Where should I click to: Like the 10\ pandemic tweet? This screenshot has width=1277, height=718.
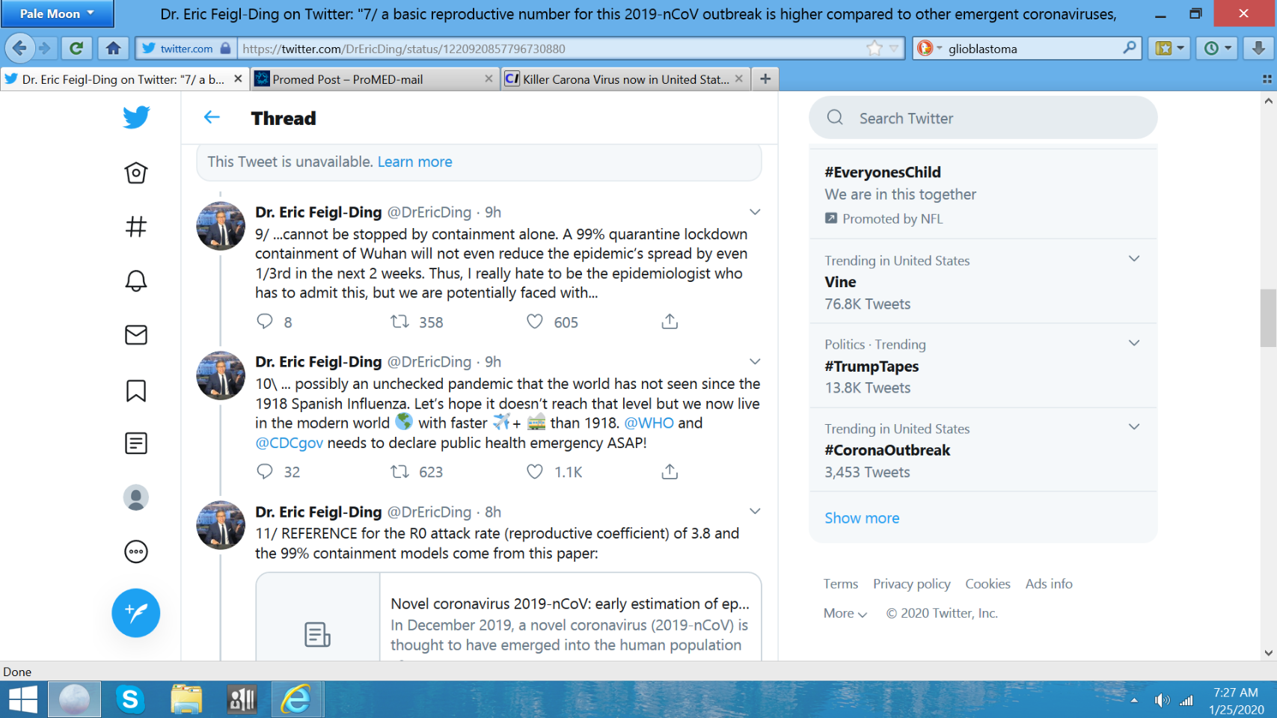(x=534, y=472)
